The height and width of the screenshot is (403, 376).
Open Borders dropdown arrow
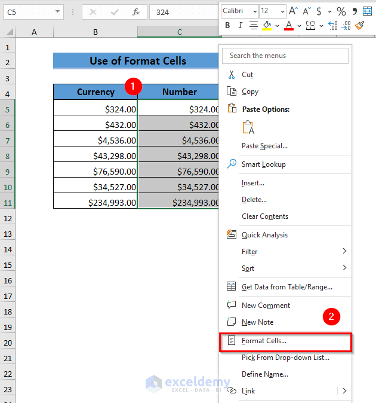coord(321,26)
